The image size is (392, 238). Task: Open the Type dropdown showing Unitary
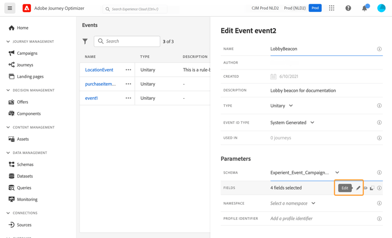[282, 105]
